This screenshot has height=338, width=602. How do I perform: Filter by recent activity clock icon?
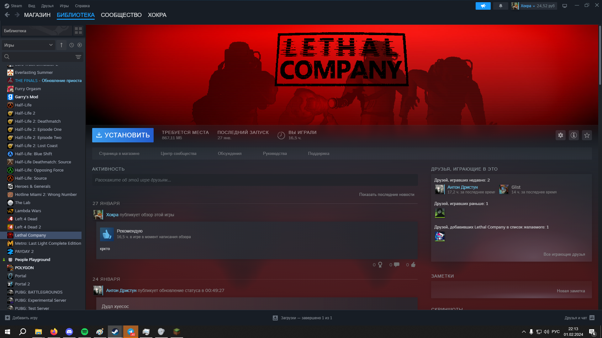coord(72,45)
